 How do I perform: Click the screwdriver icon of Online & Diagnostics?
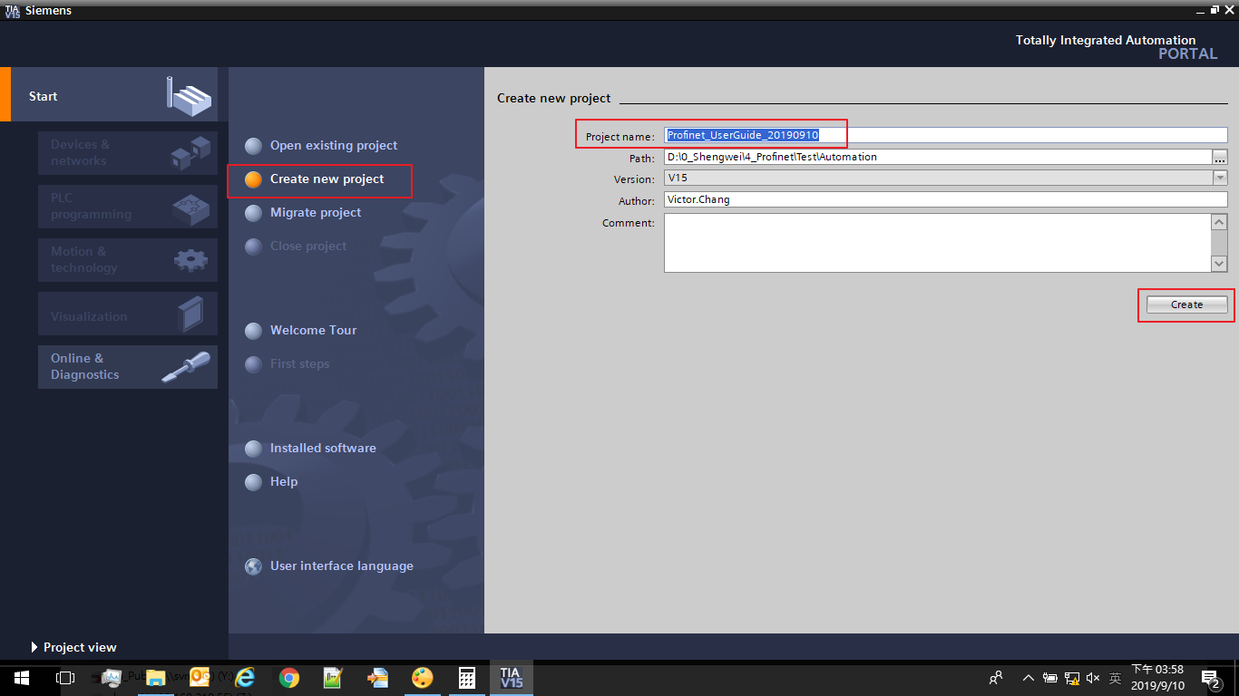coord(186,366)
